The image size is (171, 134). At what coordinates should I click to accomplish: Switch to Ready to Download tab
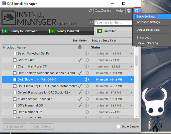(23, 31)
